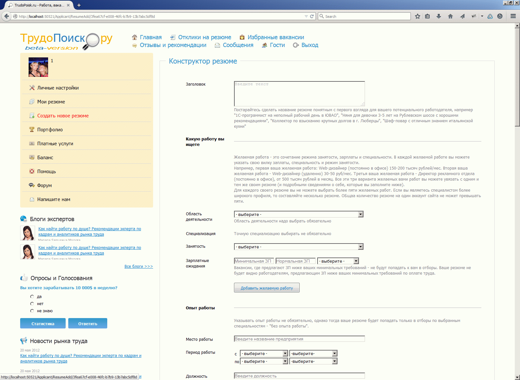Open the second dropdown in the "по" row
Screen dimensions: 520x380
[313, 361]
